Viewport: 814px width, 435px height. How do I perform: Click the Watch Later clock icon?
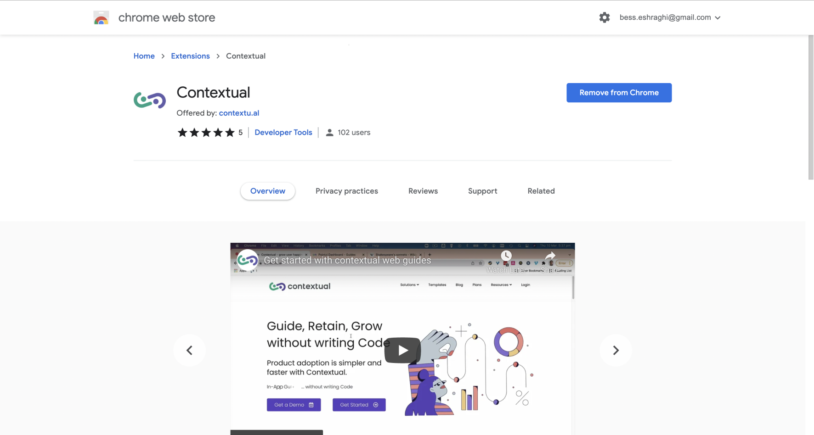(506, 256)
